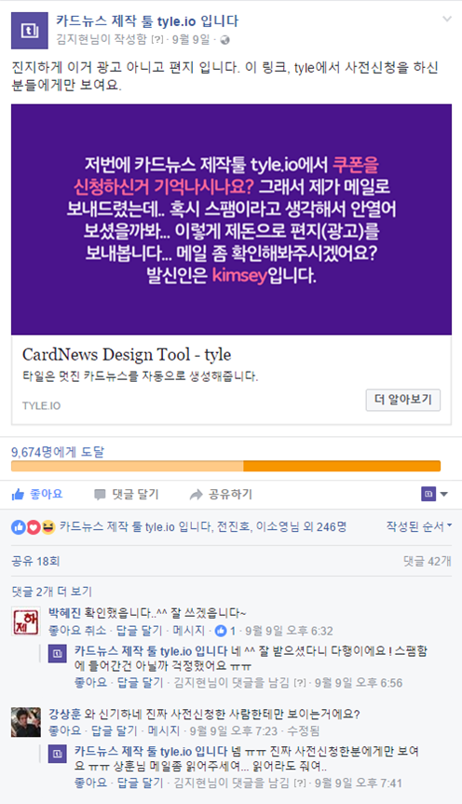Open timestamp 9월 9일 오후 6:56
The height and width of the screenshot is (804, 462).
[359, 683]
